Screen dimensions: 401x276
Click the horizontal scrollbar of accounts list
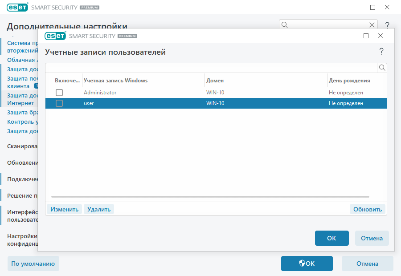point(210,197)
